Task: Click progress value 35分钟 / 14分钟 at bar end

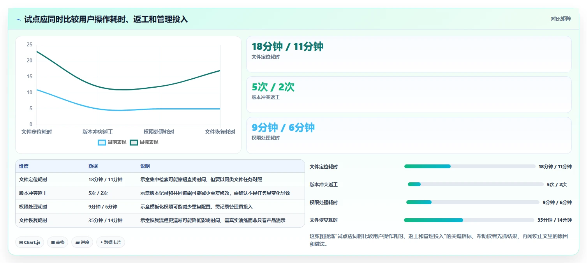Action: [555, 220]
